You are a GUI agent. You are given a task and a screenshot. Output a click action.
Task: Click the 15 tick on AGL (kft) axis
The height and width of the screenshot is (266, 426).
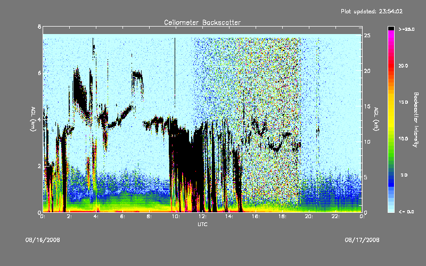pos(367,106)
